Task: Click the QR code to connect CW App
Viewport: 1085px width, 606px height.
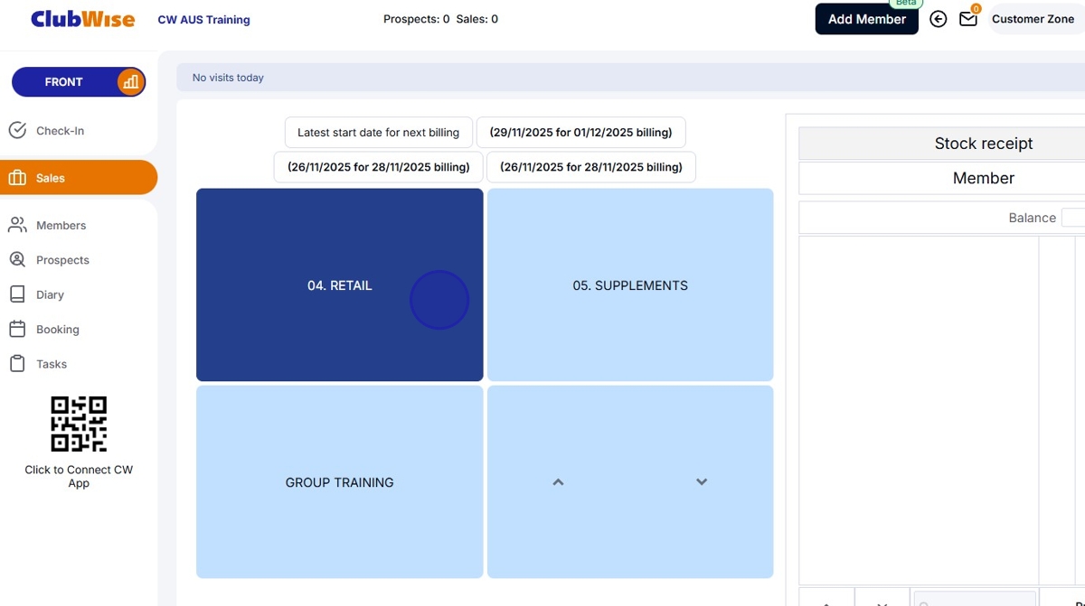Action: pos(79,424)
